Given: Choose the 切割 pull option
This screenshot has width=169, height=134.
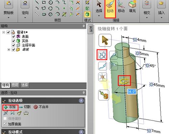Looking at the screenshot, I should (x=25, y=107).
